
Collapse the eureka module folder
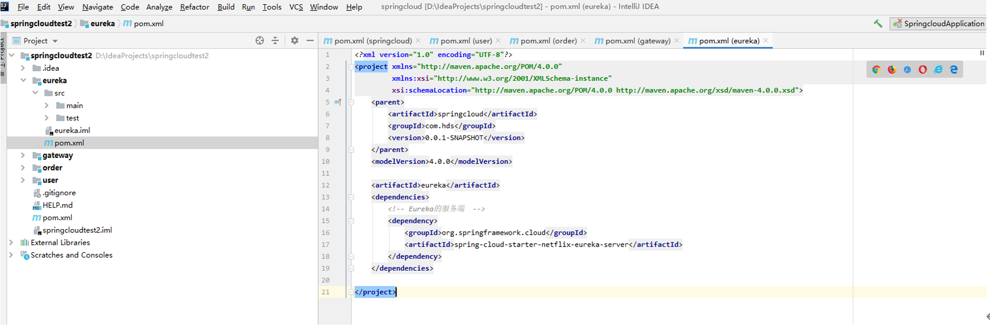(23, 80)
